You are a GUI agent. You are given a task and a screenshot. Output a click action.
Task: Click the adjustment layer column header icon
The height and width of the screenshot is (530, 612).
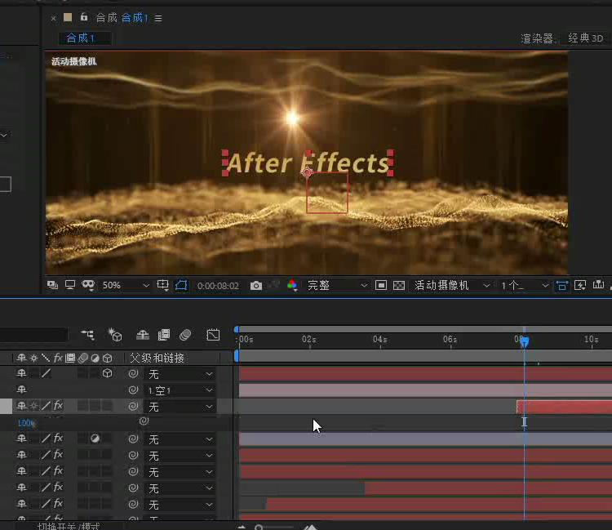point(95,358)
